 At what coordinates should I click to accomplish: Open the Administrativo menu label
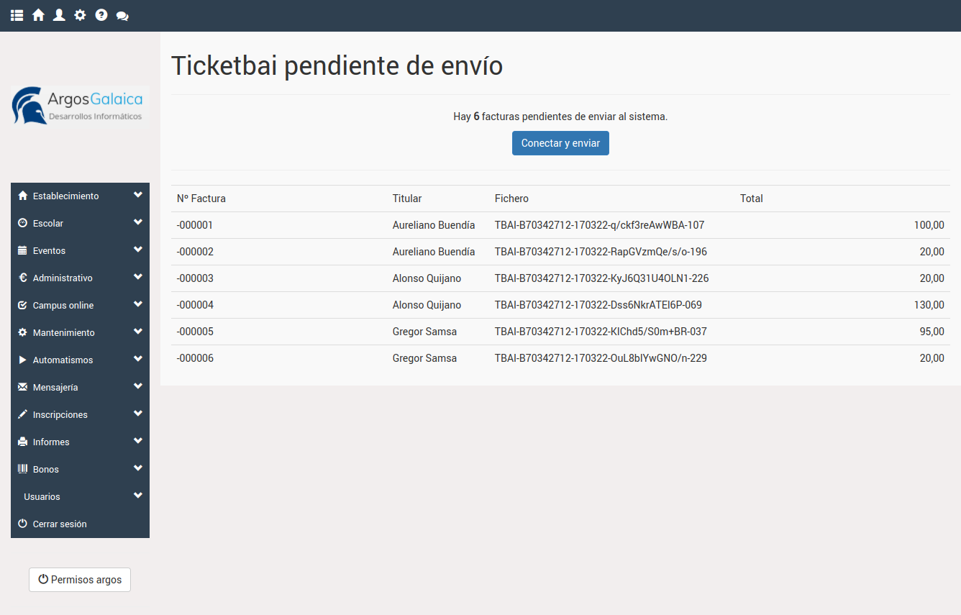click(63, 278)
